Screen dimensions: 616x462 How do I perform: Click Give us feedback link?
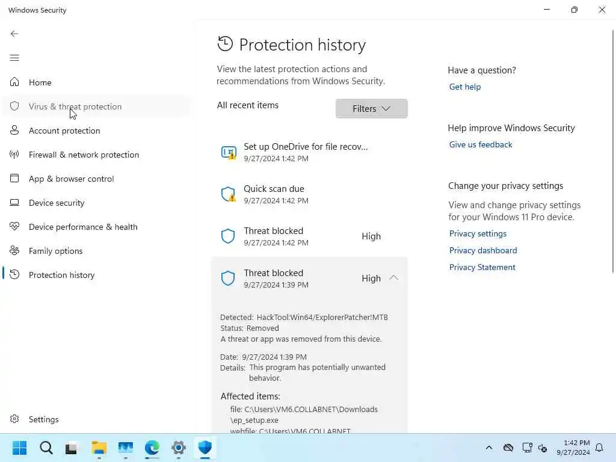[x=481, y=144]
